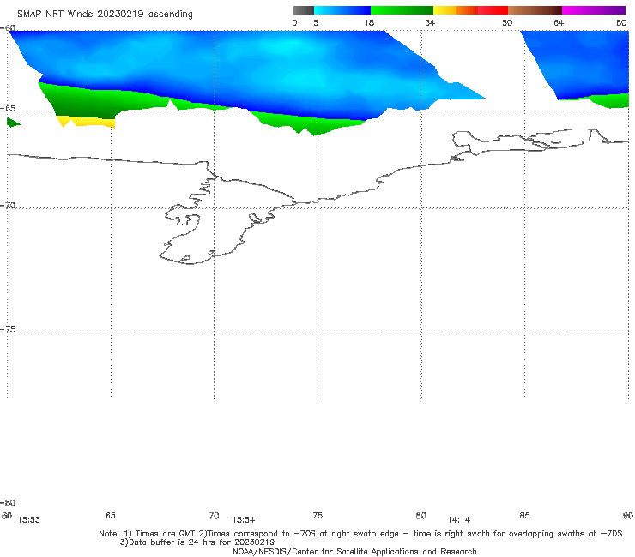Click the color bar label '0'
The image size is (635, 557).
point(294,22)
